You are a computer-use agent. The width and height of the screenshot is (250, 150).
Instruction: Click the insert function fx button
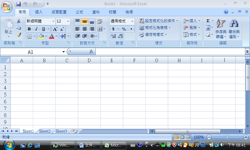click(91, 52)
